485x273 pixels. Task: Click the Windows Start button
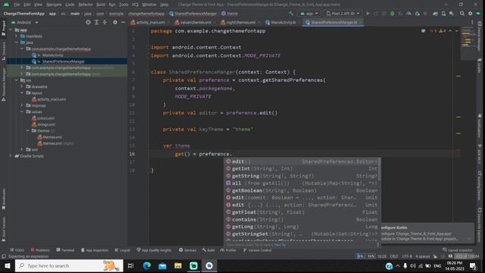pyautogui.click(x=7, y=266)
